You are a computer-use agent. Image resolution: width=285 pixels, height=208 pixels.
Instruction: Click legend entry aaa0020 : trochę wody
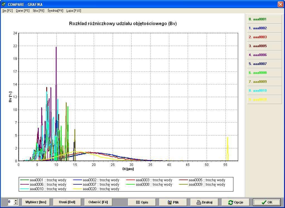[x=96, y=189]
